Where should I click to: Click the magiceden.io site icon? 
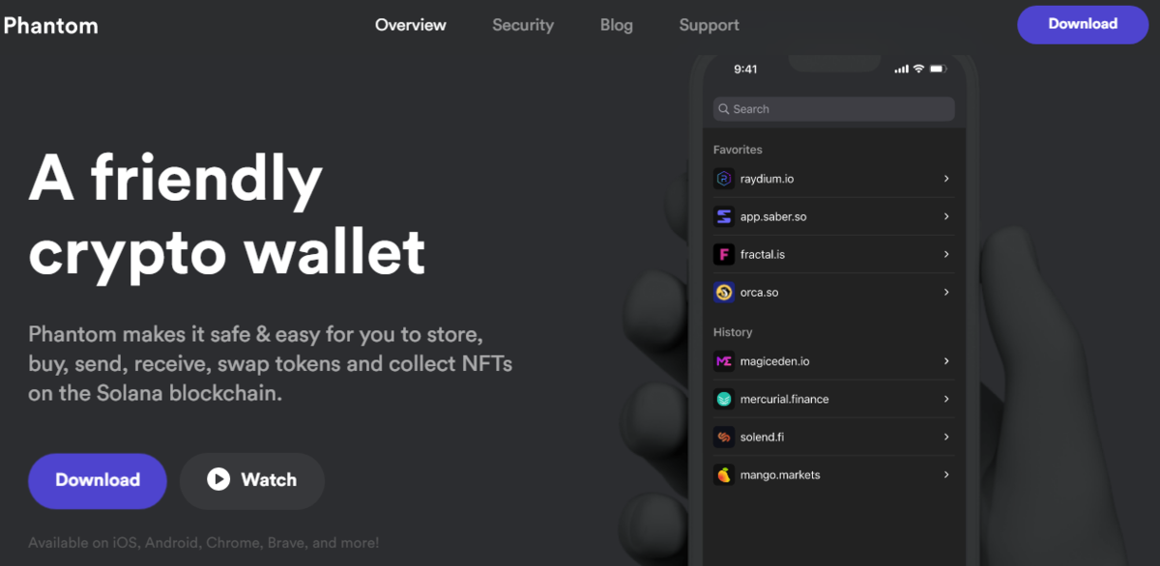(x=724, y=361)
